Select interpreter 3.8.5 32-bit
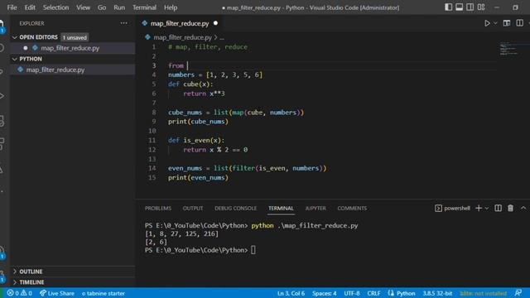 pyautogui.click(x=437, y=293)
